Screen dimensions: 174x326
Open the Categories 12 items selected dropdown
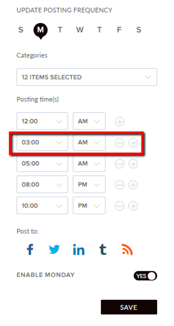[x=87, y=77]
